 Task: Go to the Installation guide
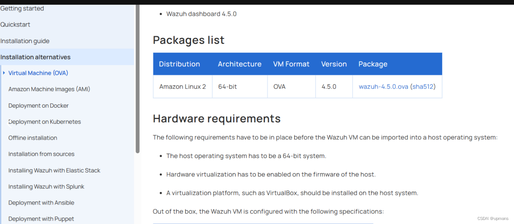pyautogui.click(x=25, y=41)
